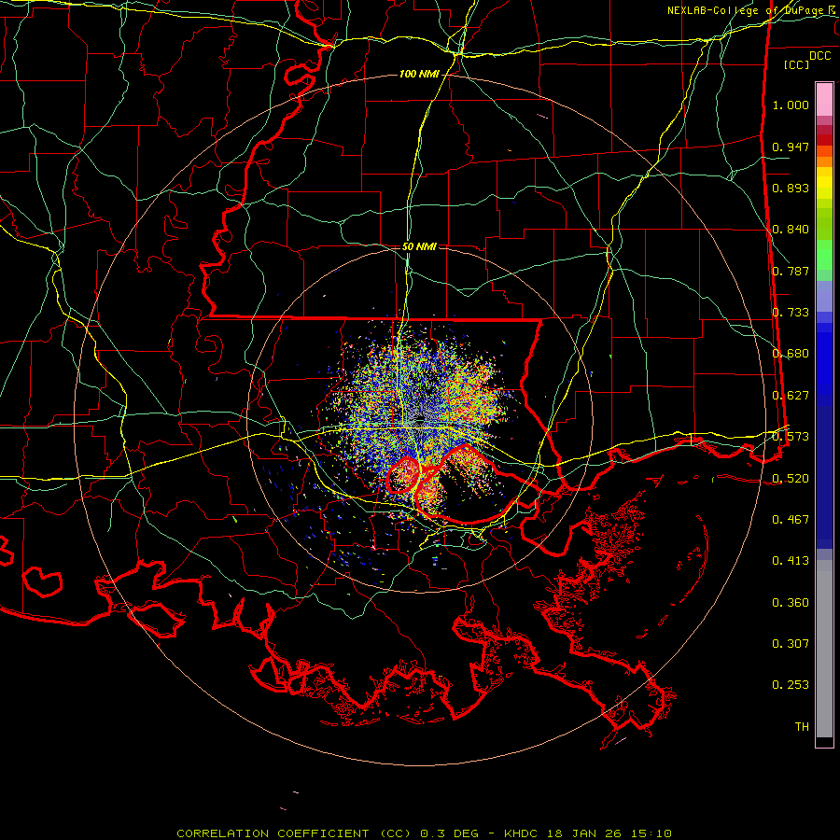Click the KHDC radar site identifier
The image size is (840, 840).
coord(523,833)
